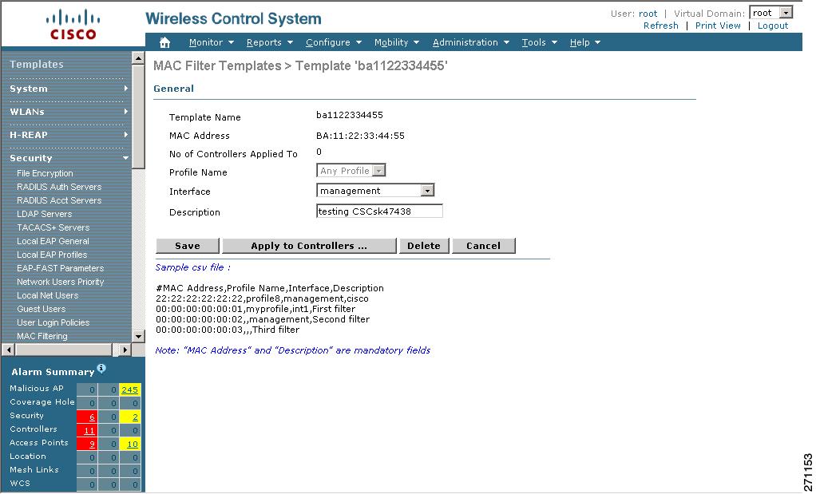816x494 pixels.
Task: Open Local EAP Profiles in sidebar
Action: tap(52, 255)
